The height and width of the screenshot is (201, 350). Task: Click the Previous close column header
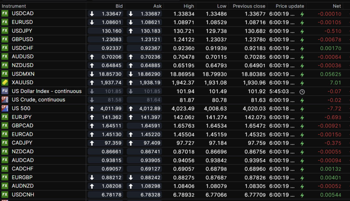pyautogui.click(x=249, y=6)
